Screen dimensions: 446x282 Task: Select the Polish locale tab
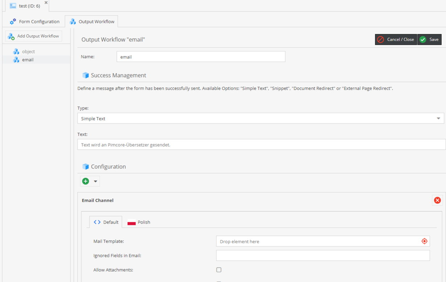tap(139, 222)
